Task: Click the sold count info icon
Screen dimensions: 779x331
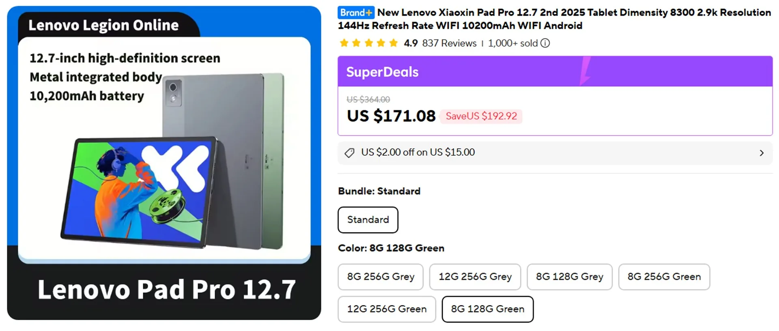Action: coord(545,43)
